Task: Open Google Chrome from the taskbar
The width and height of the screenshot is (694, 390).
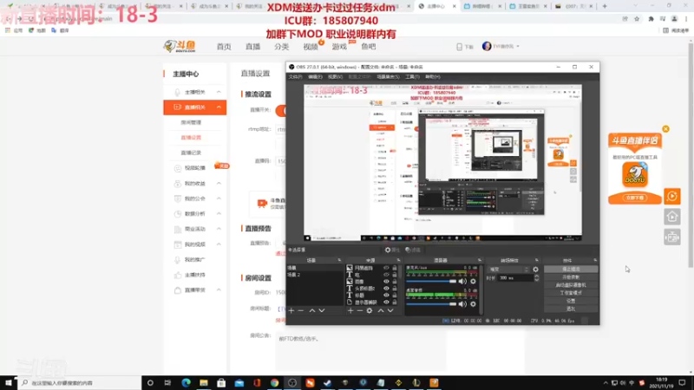Action: click(274, 383)
